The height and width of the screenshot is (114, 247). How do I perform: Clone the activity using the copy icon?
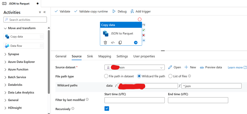coord(120,43)
